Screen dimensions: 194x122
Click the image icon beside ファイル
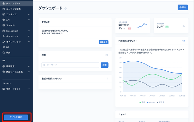point(4,25)
